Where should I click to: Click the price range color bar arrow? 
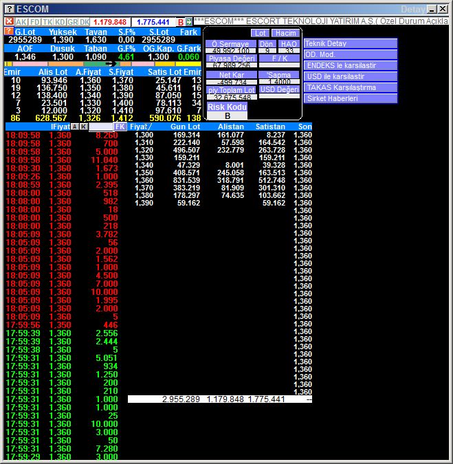[111, 64]
